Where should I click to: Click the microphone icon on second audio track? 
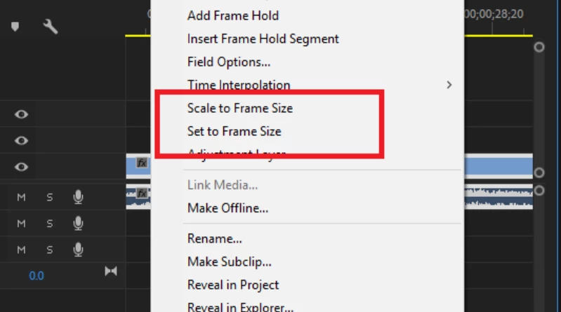point(78,224)
